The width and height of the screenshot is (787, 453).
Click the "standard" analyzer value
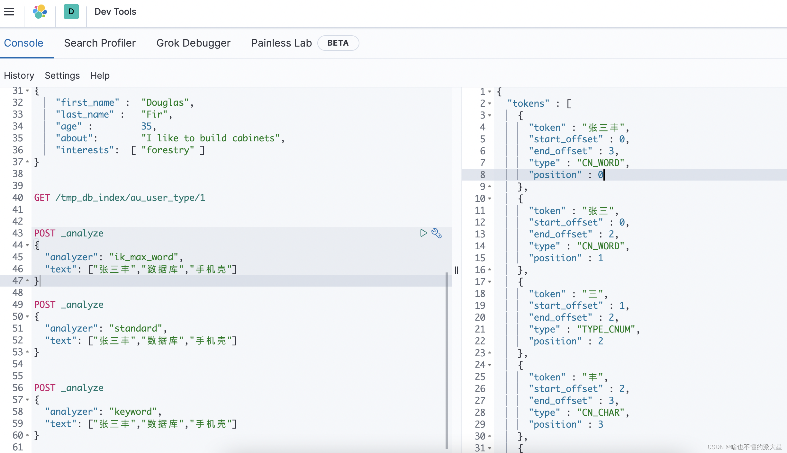pyautogui.click(x=136, y=328)
